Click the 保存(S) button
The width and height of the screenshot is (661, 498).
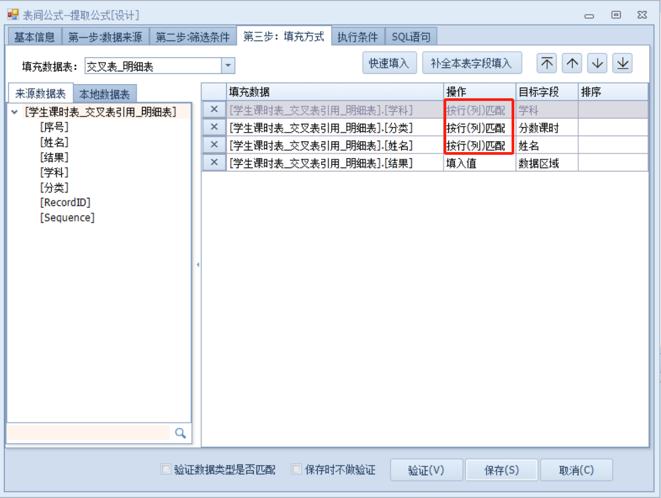point(501,470)
